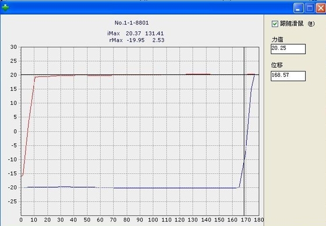Screen dimensions: 326x226
Task: Click the iMax displacement 131.41
Action: [154, 34]
